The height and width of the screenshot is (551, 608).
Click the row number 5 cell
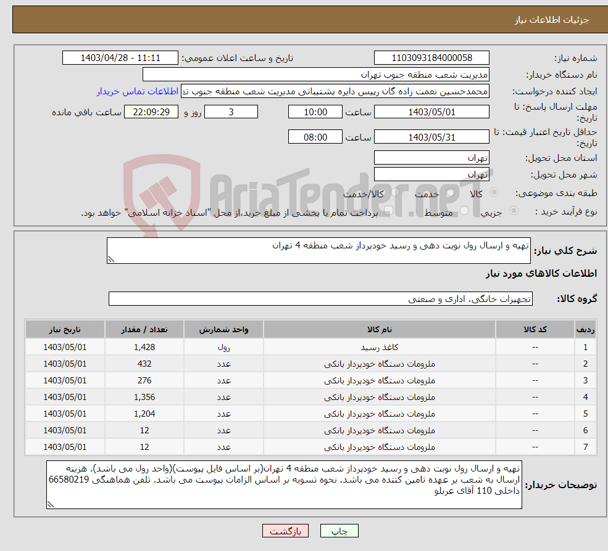(586, 414)
